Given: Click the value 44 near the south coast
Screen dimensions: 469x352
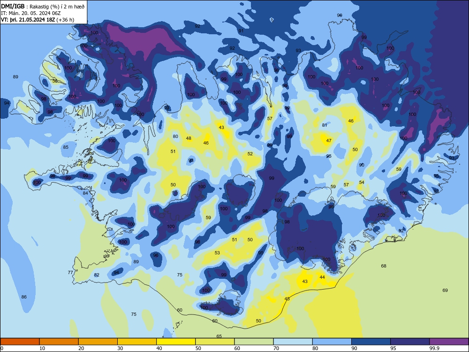Looking at the screenshot, I should coord(322,277).
